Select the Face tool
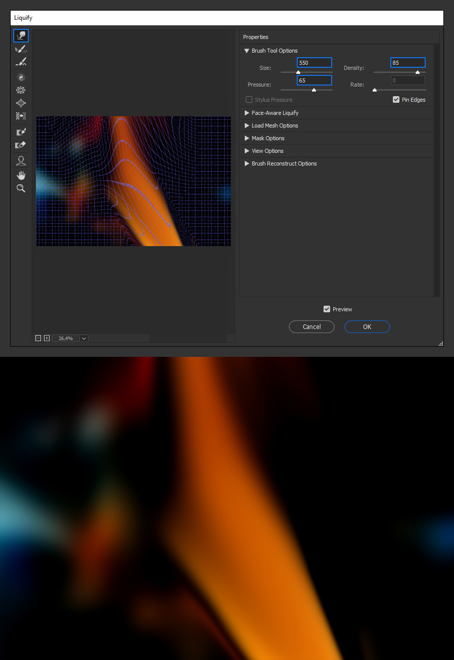Image resolution: width=454 pixels, height=660 pixels. 21,161
